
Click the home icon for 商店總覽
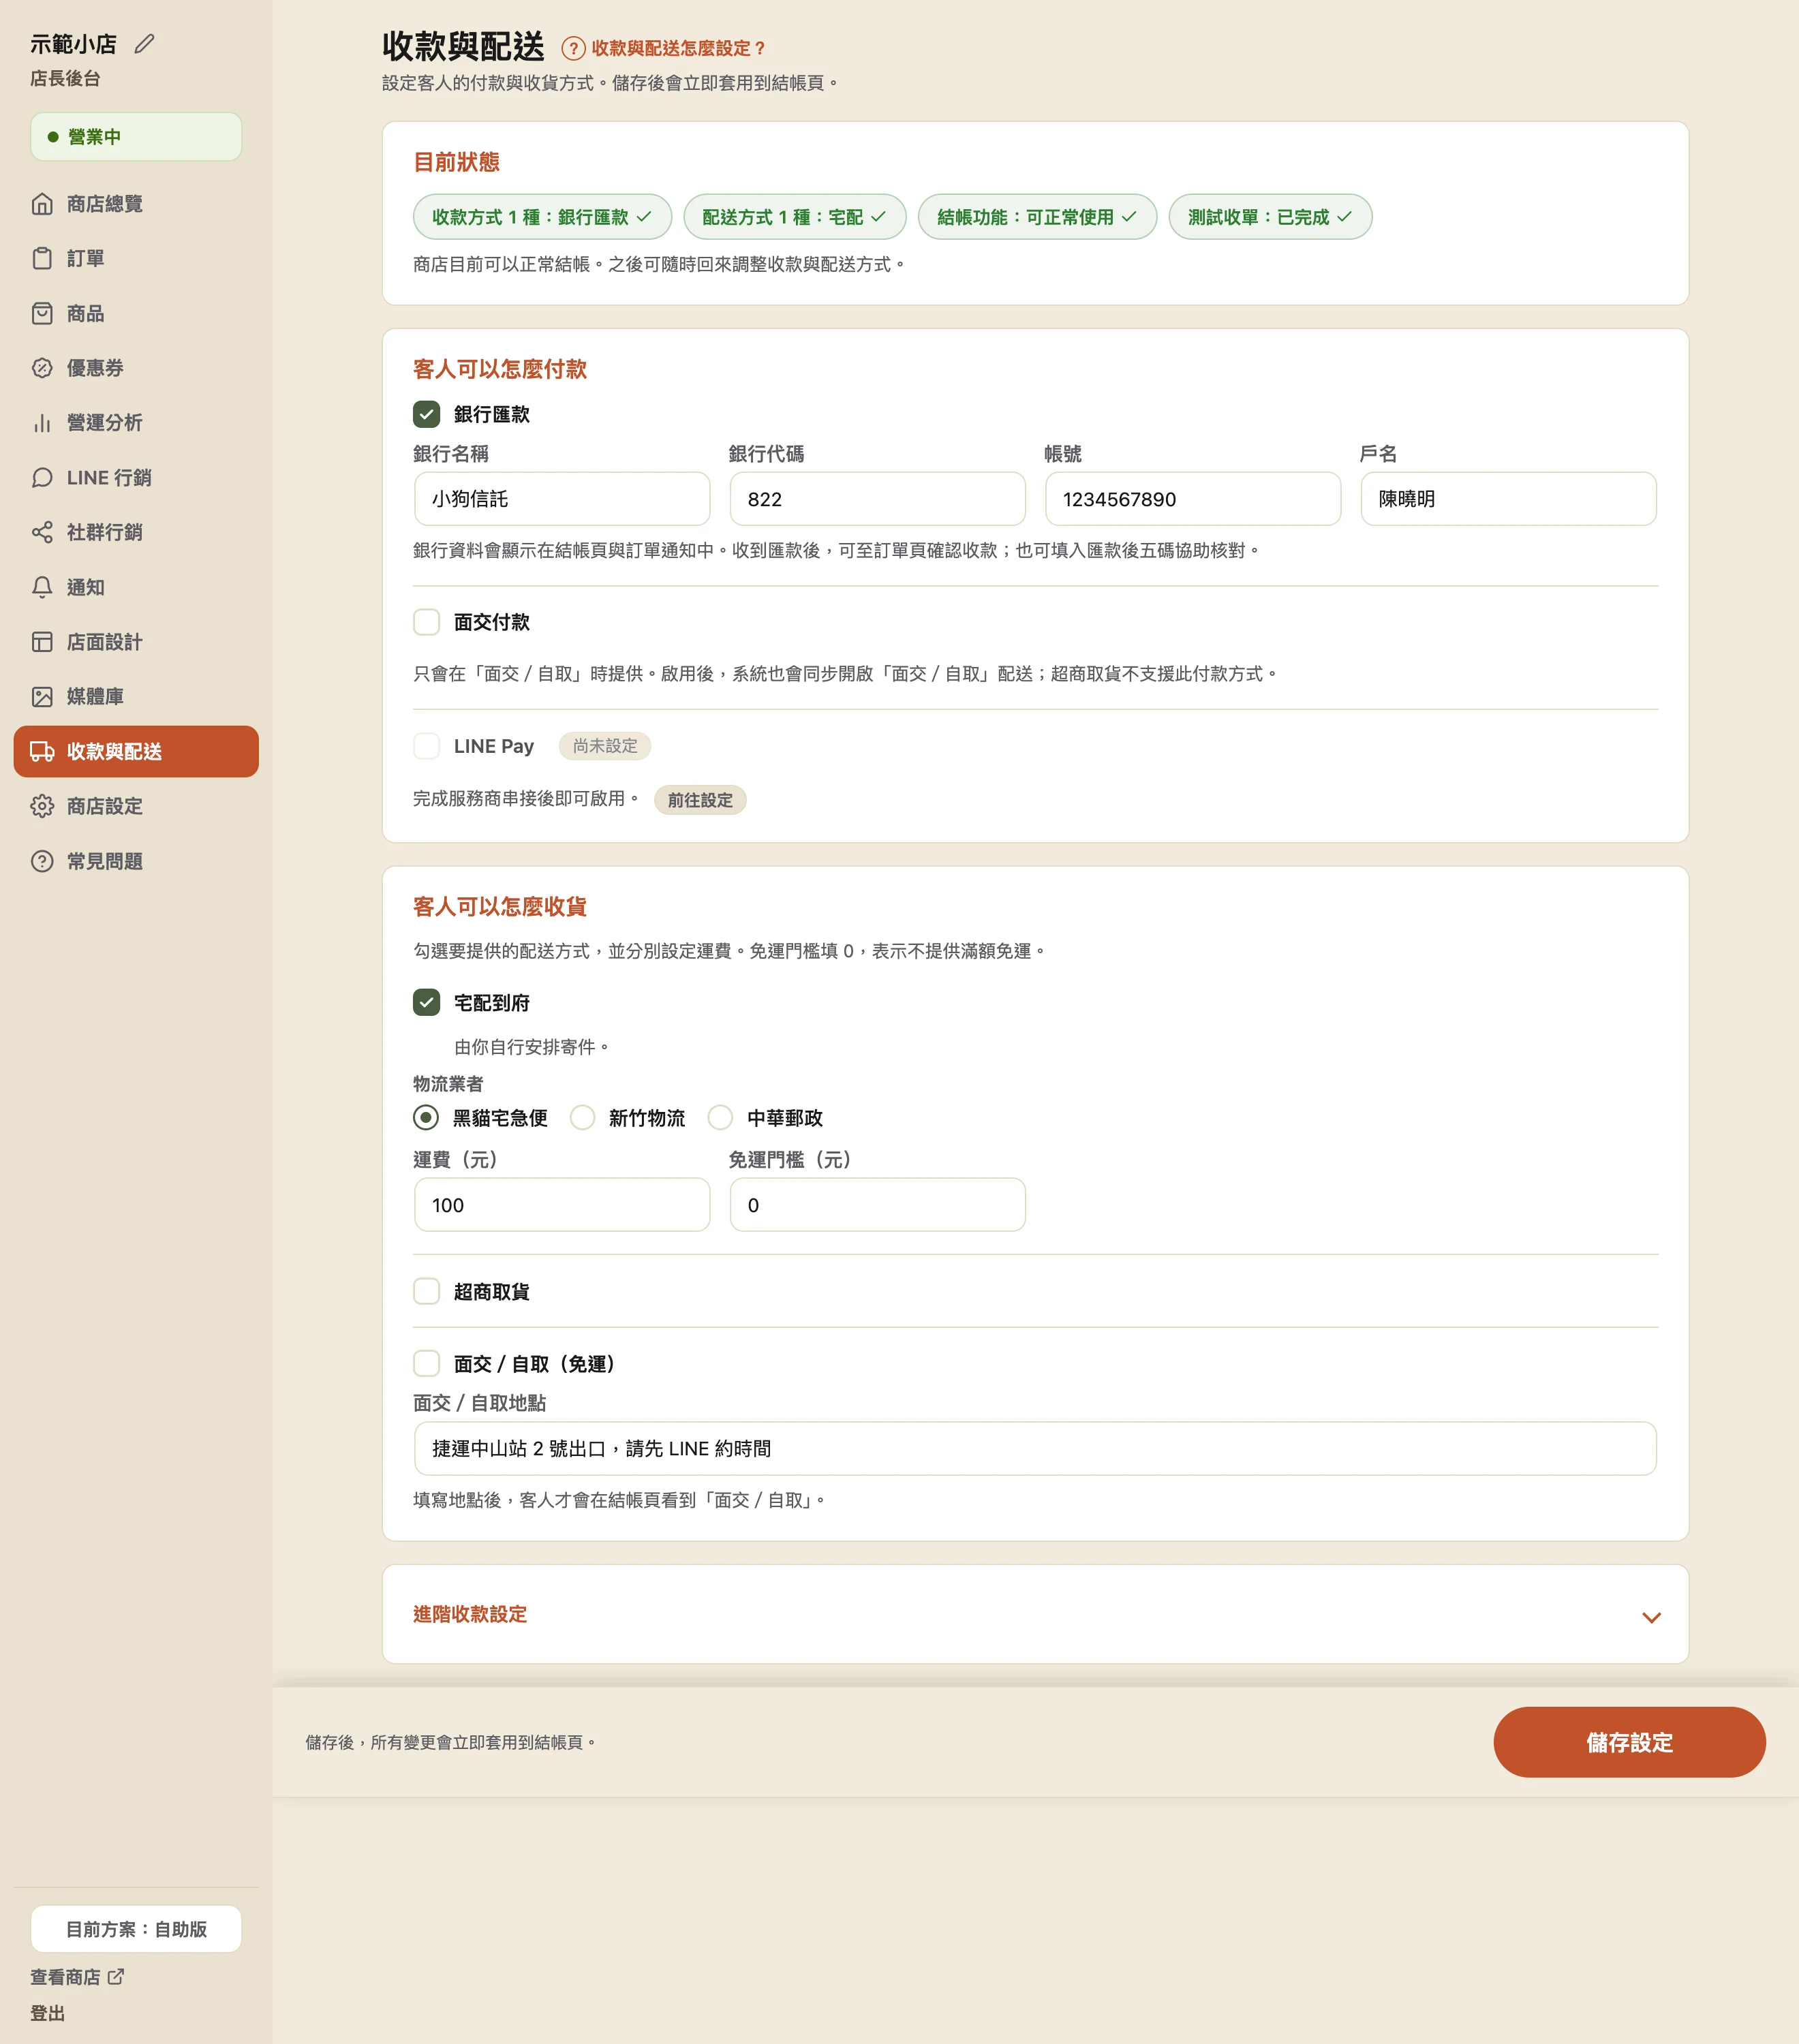coord(42,204)
